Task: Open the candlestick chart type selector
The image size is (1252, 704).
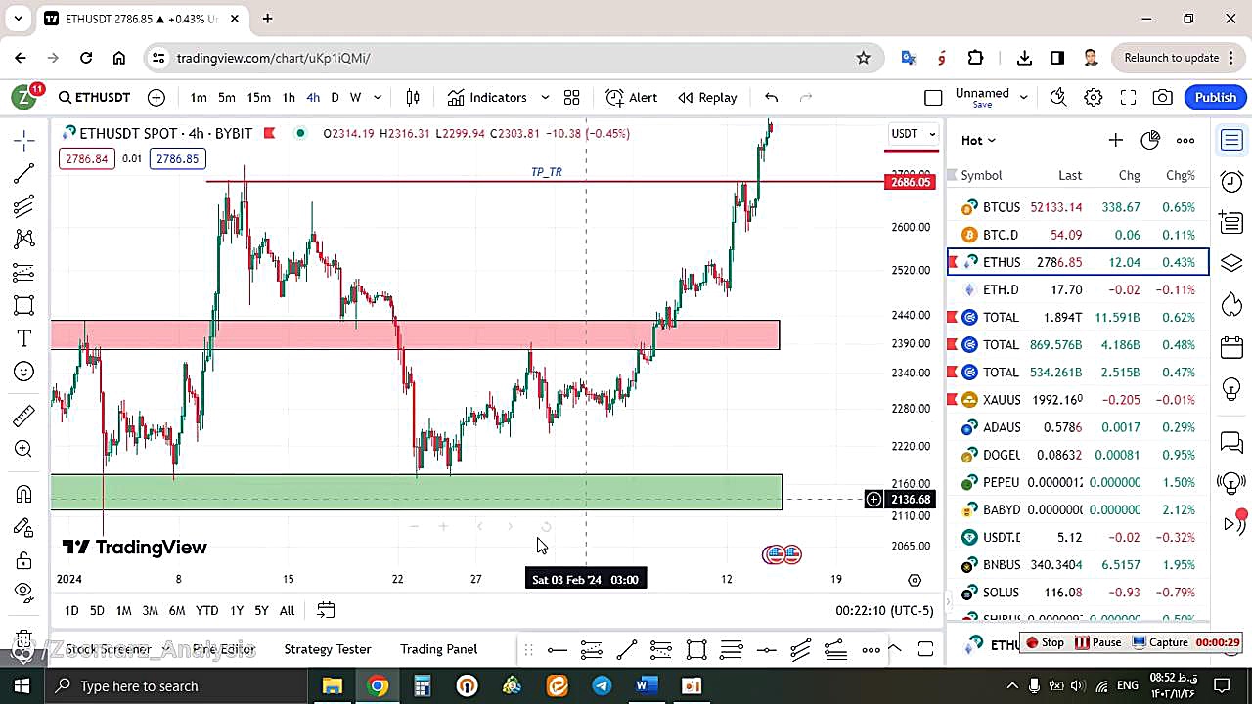Action: (413, 97)
